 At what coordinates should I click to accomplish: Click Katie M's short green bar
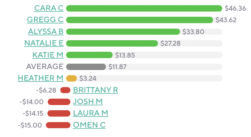(89, 55)
